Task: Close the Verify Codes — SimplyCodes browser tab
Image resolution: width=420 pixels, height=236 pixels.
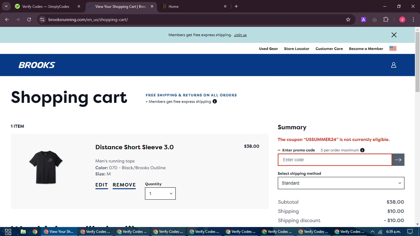Action: tap(79, 6)
